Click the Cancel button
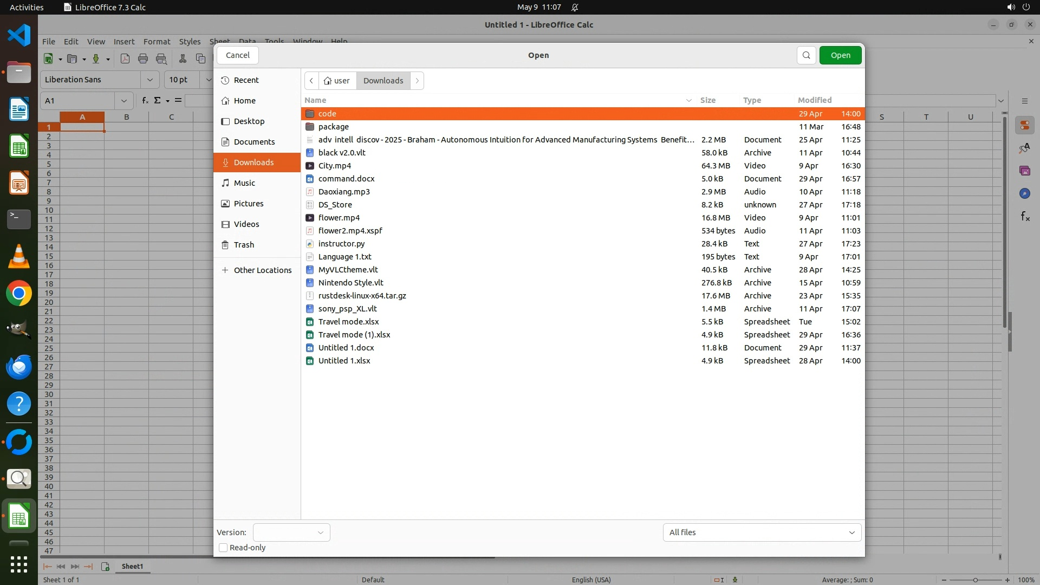Image resolution: width=1040 pixels, height=585 pixels. pyautogui.click(x=237, y=55)
